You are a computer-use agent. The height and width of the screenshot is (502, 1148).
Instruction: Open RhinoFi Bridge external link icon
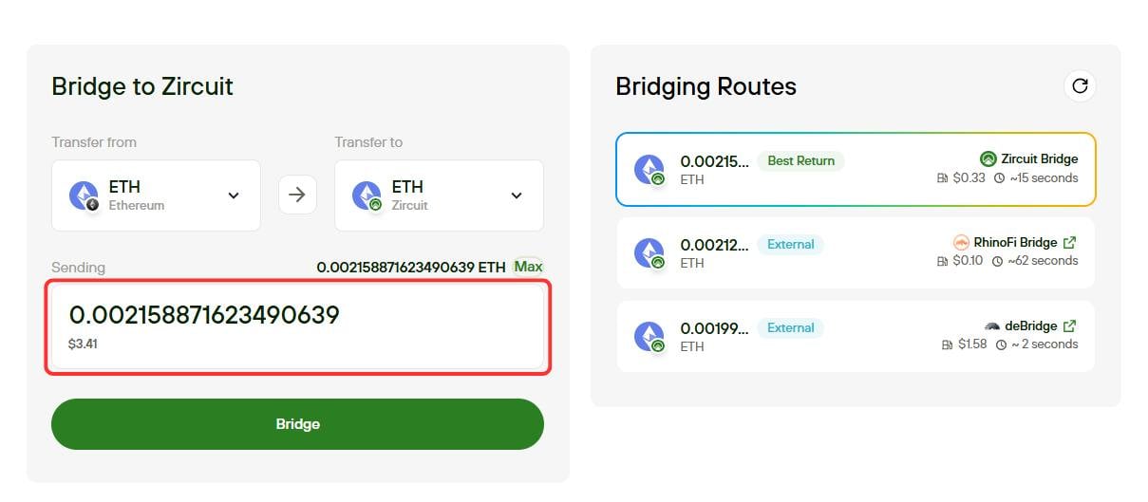pyautogui.click(x=1069, y=243)
